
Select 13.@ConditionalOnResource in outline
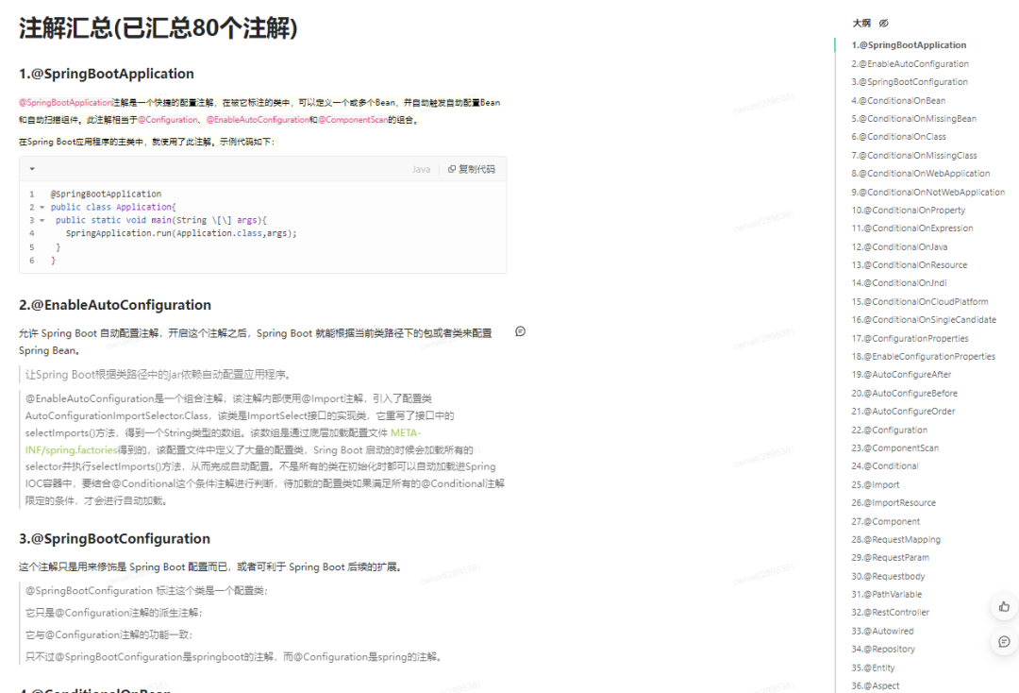click(910, 265)
